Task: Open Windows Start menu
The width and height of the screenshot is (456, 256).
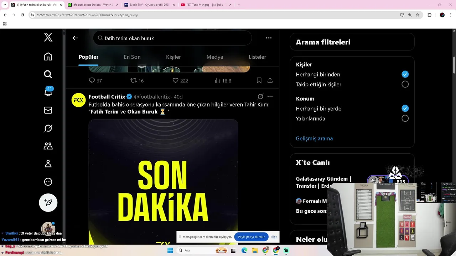Action: [x=170, y=250]
